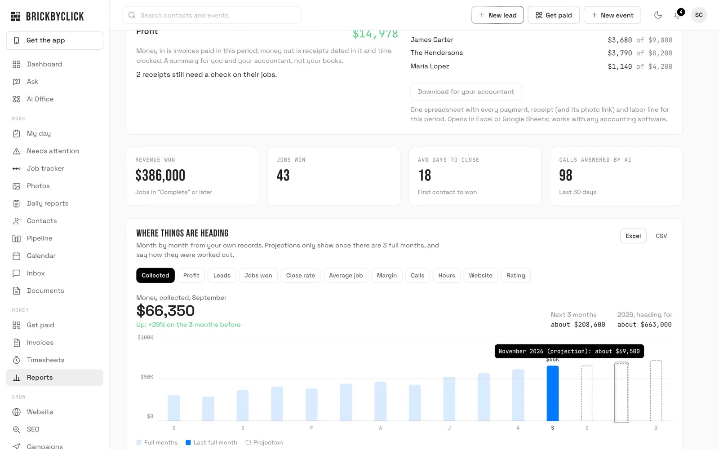Switch to the Close rate tab
Viewport: 719px width, 449px height.
pyautogui.click(x=301, y=276)
